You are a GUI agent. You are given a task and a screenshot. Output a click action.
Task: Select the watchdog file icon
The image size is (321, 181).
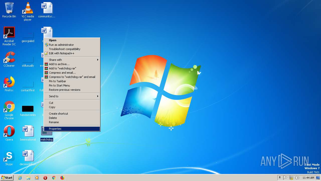47,133
